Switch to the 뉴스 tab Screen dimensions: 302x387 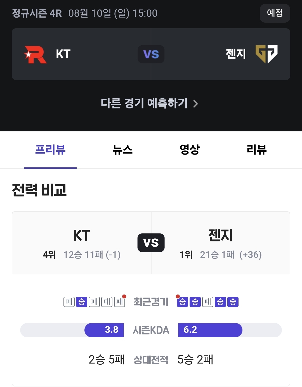[x=122, y=150]
